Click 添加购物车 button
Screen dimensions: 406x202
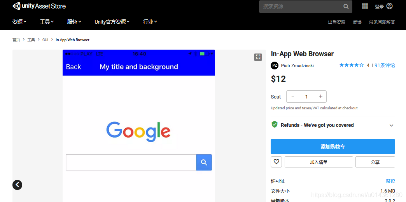tap(333, 147)
